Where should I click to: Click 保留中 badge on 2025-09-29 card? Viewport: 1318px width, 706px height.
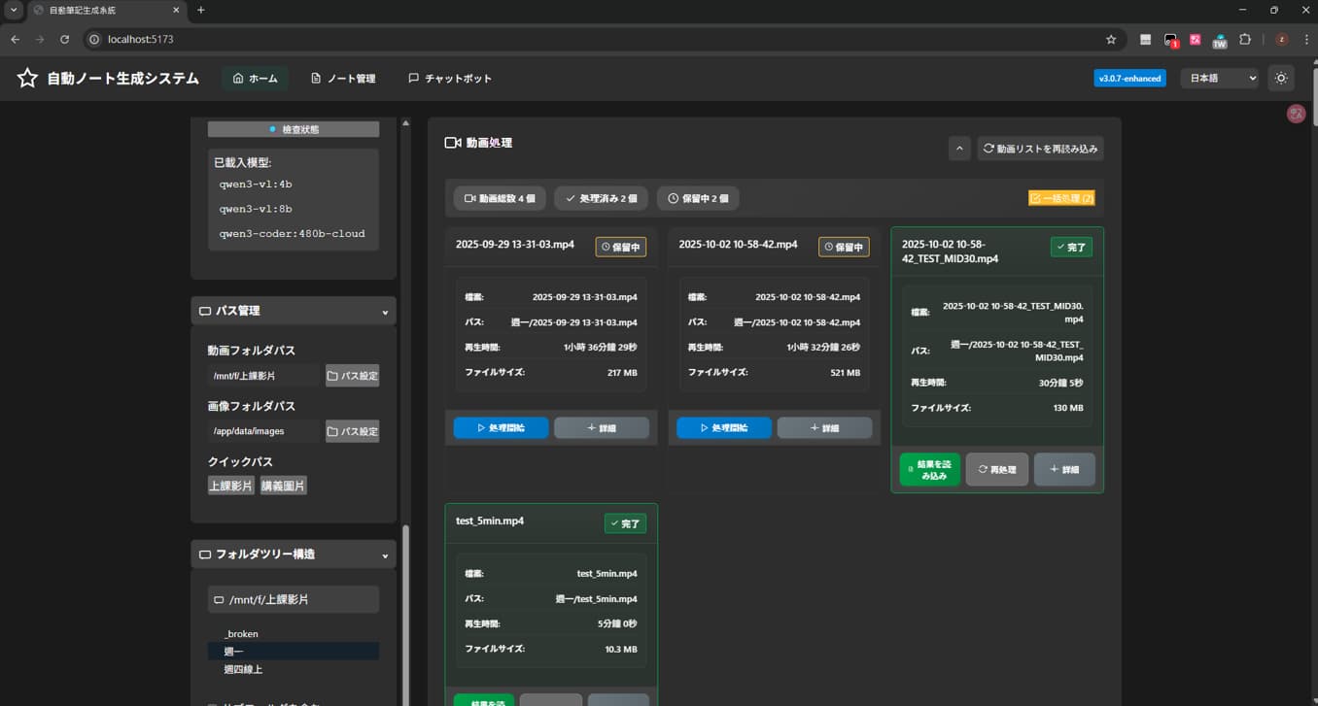coord(621,247)
